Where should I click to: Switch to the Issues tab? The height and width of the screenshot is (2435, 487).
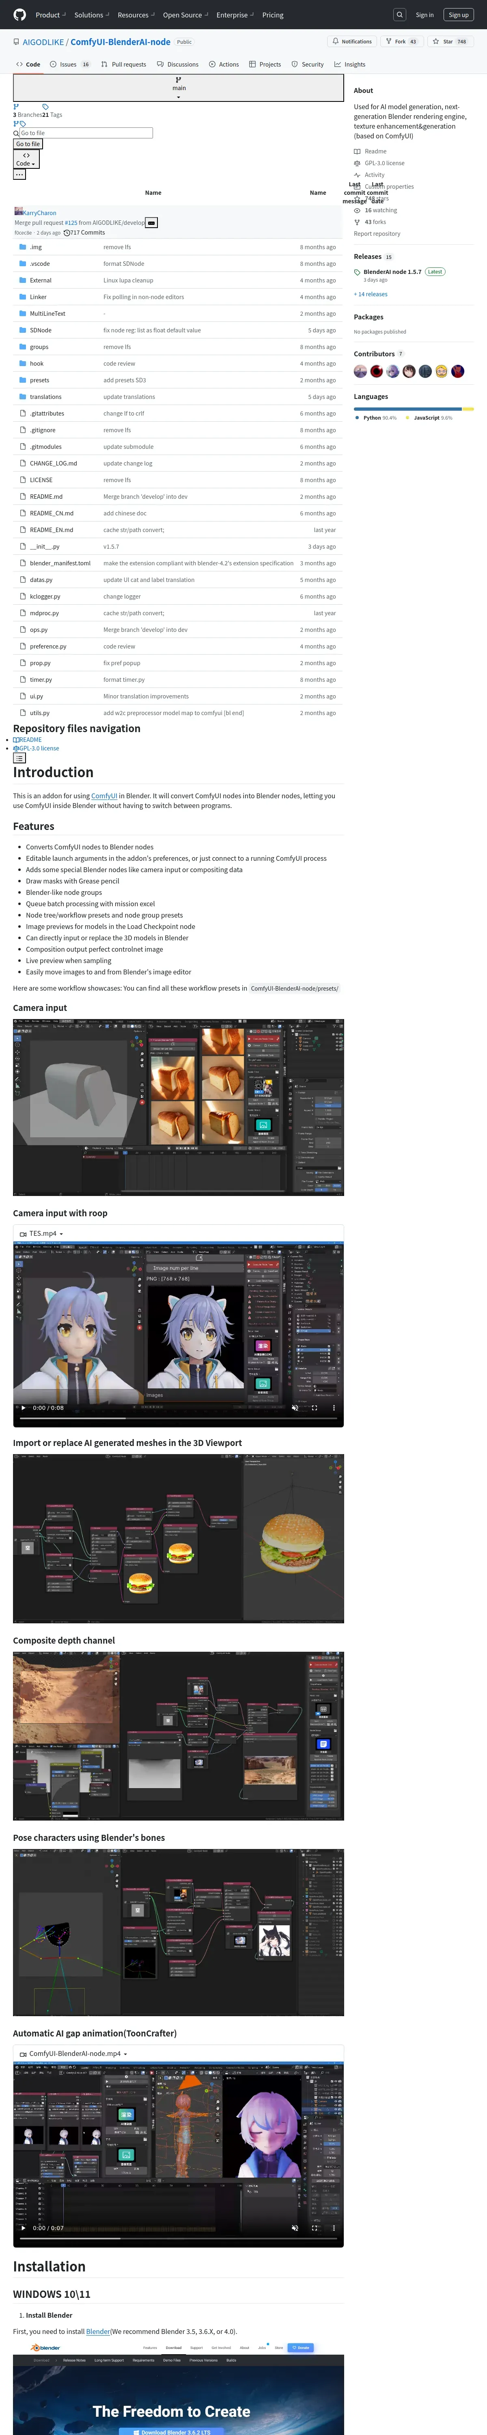coord(71,64)
